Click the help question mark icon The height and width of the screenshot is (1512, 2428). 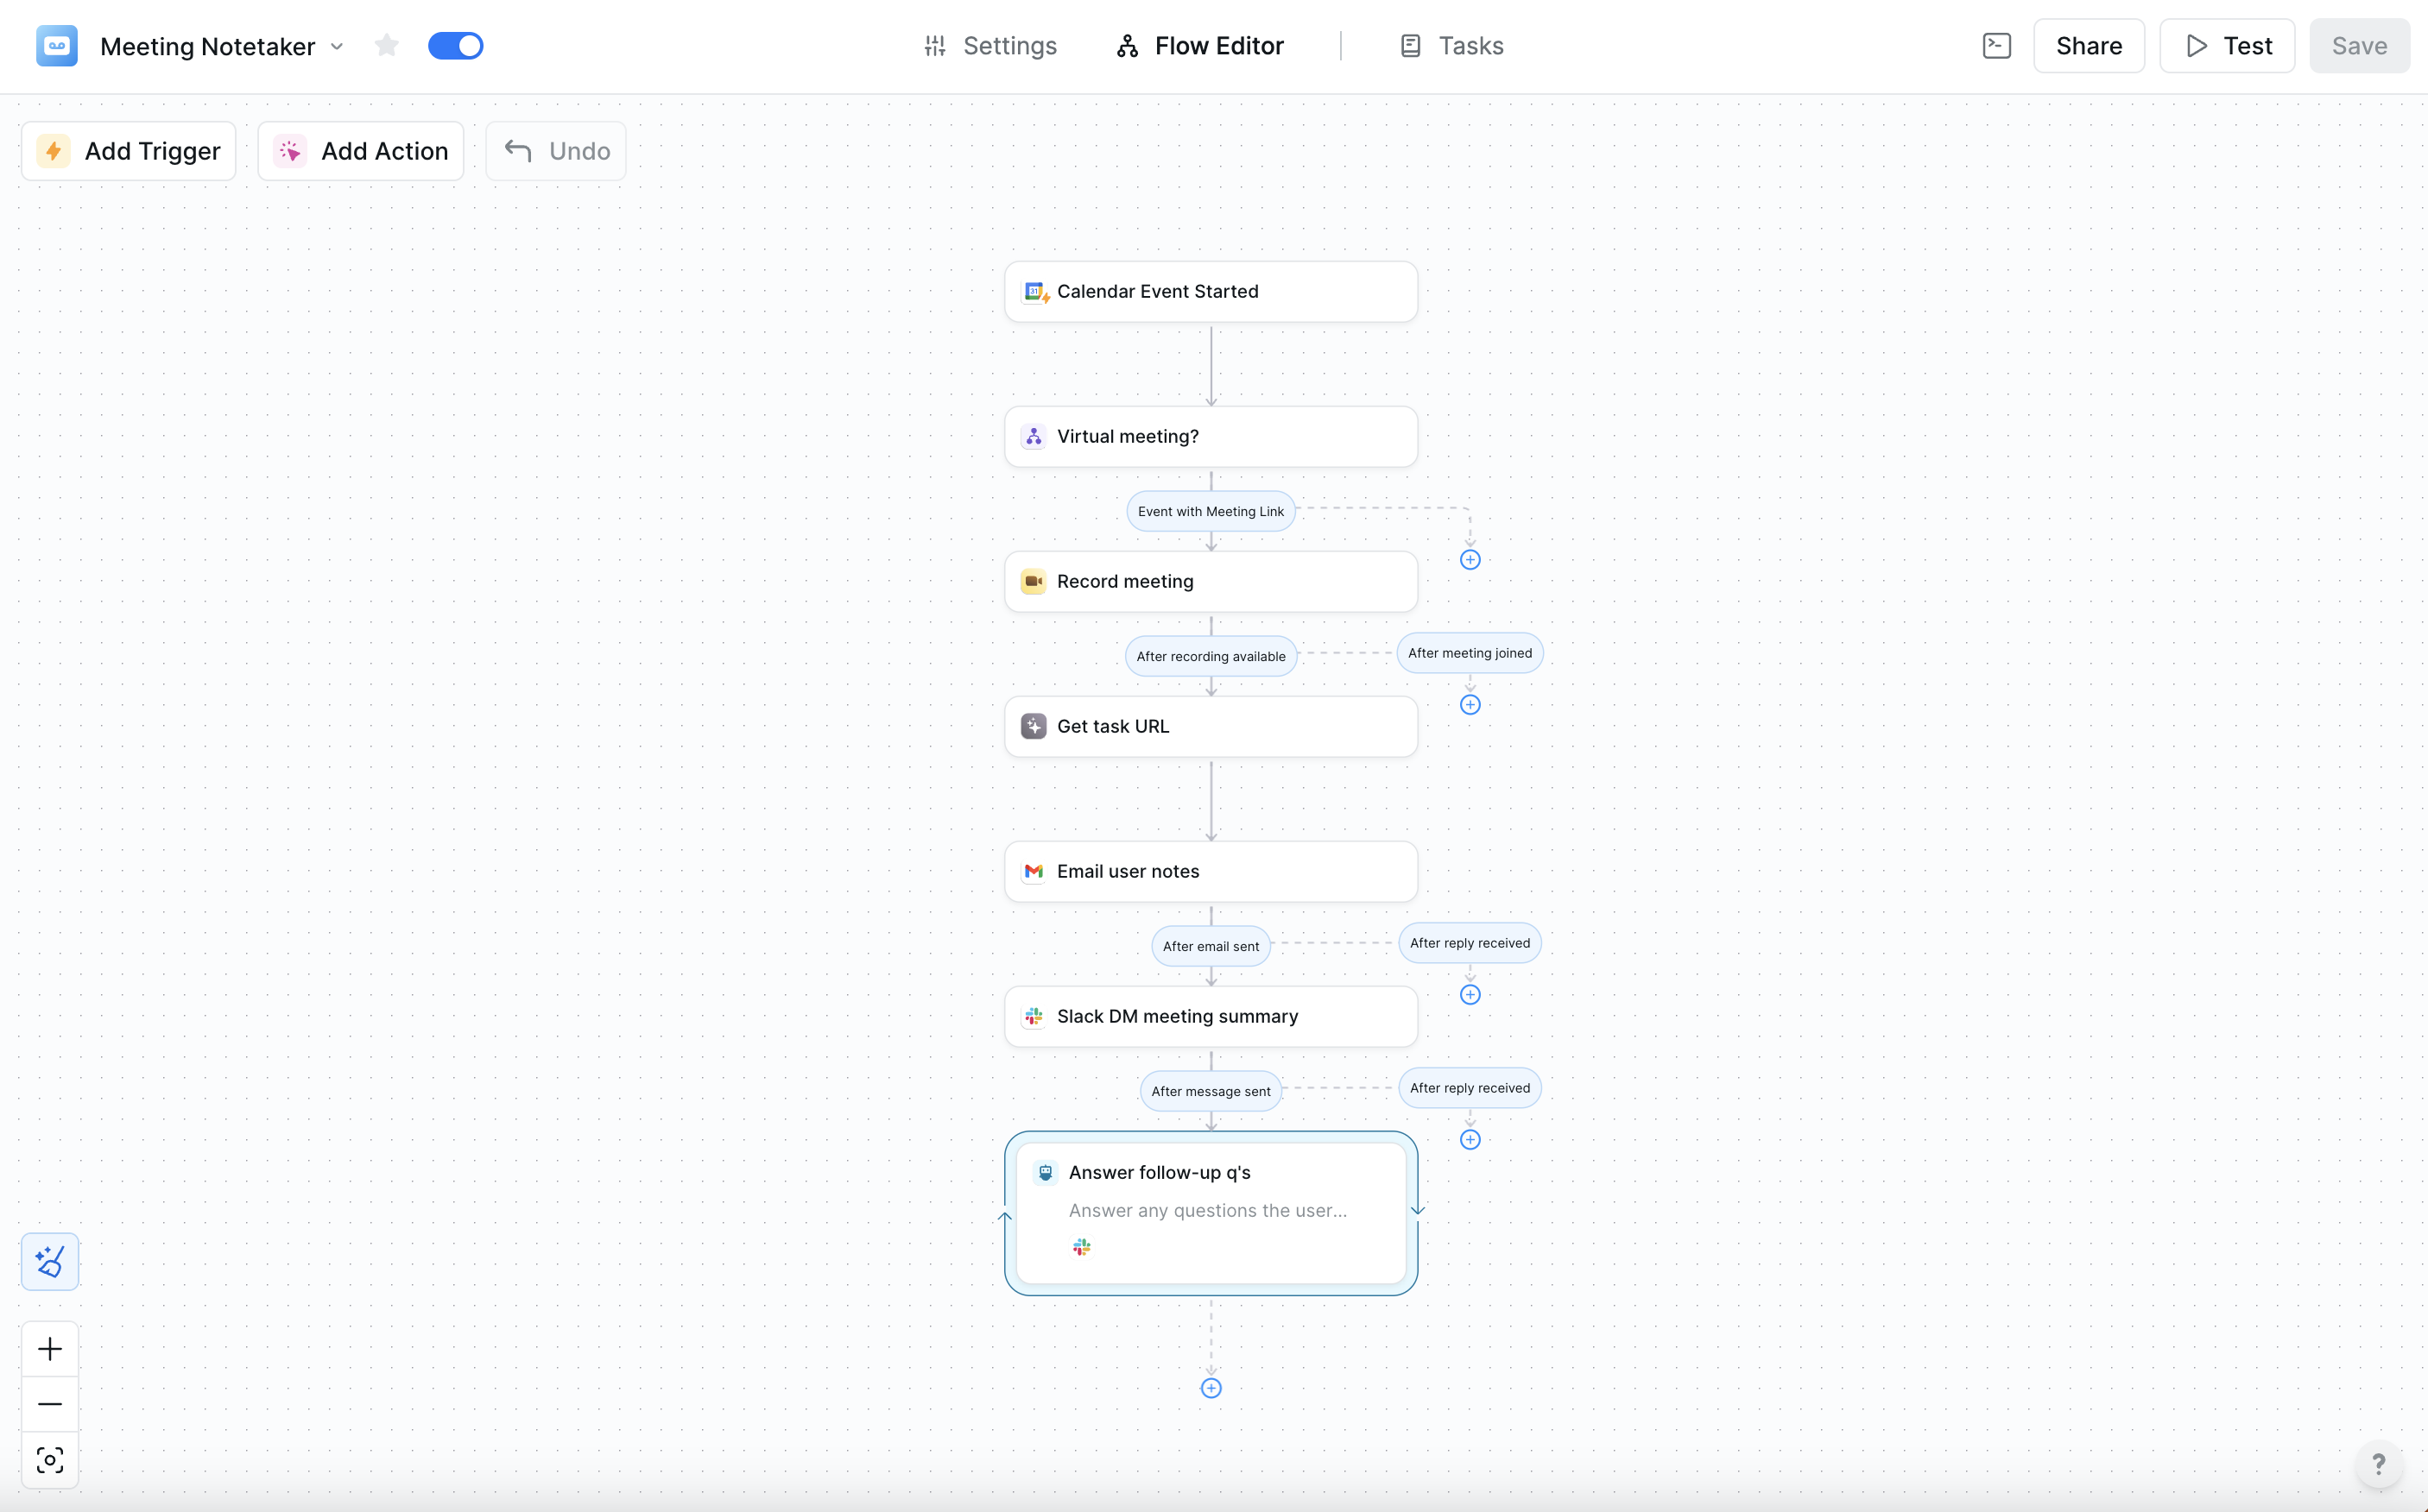coord(2378,1464)
